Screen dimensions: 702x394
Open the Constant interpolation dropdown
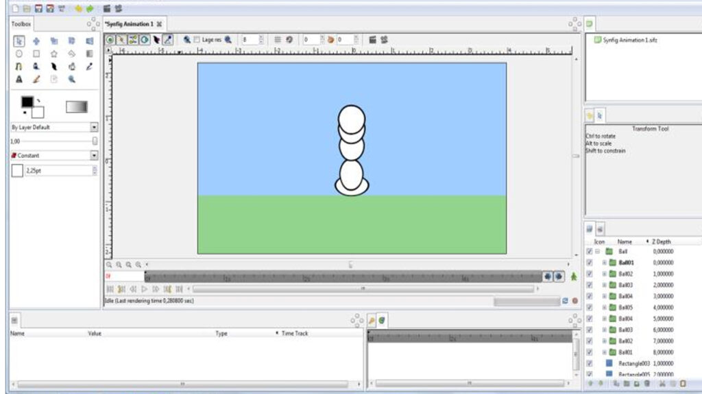point(94,156)
